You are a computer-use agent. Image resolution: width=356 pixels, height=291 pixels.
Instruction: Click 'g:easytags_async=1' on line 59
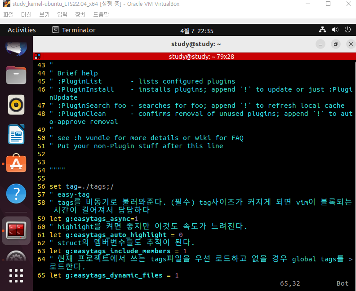(102, 219)
